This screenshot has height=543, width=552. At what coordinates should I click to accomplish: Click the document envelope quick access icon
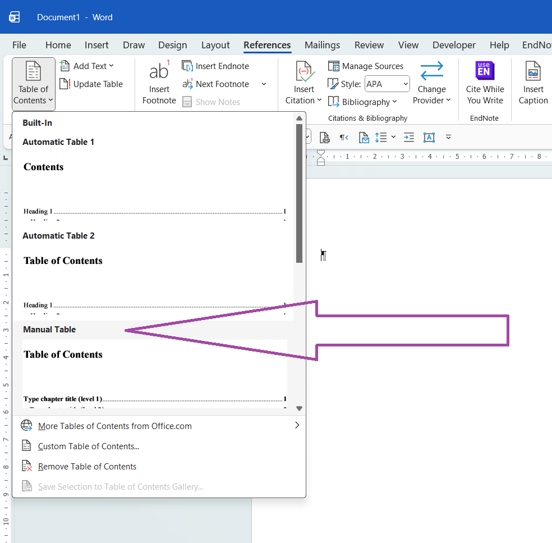[x=364, y=138]
